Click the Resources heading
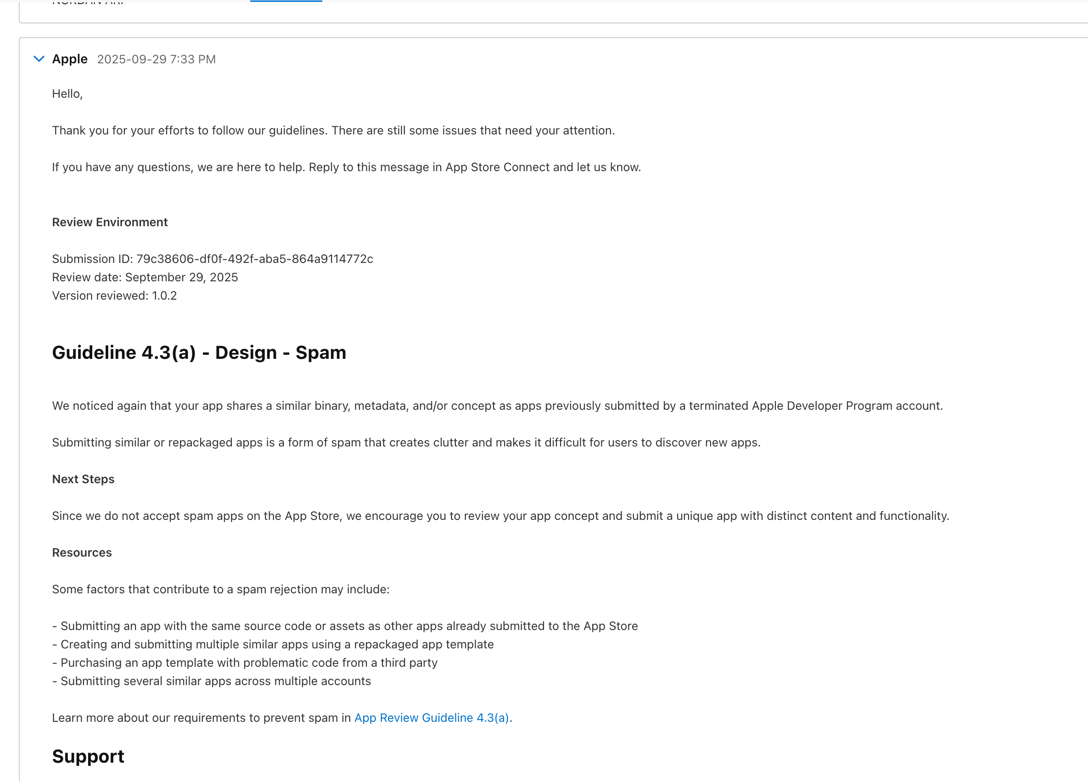Viewport: 1088px width, 781px height. coord(82,552)
